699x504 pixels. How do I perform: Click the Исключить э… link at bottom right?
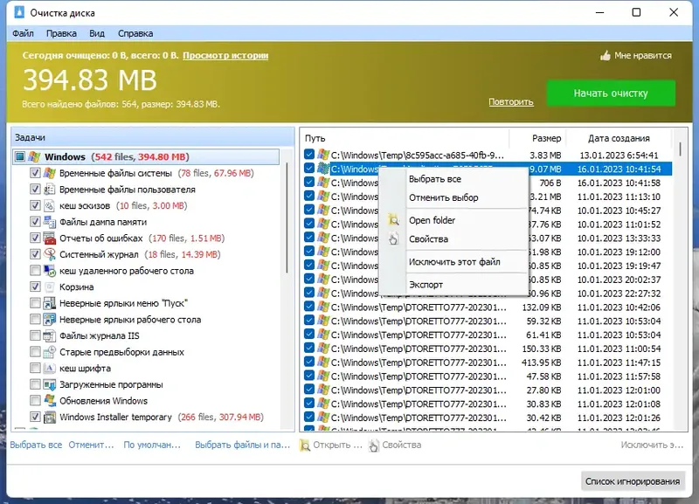tap(652, 445)
